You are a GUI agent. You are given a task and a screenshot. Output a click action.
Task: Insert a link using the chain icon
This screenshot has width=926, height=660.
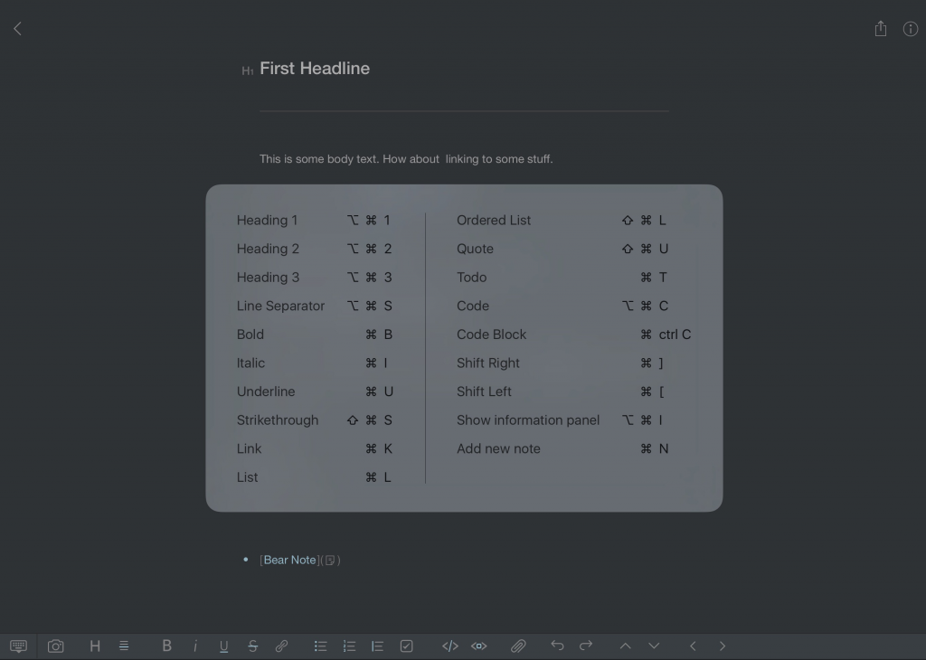pyautogui.click(x=282, y=646)
